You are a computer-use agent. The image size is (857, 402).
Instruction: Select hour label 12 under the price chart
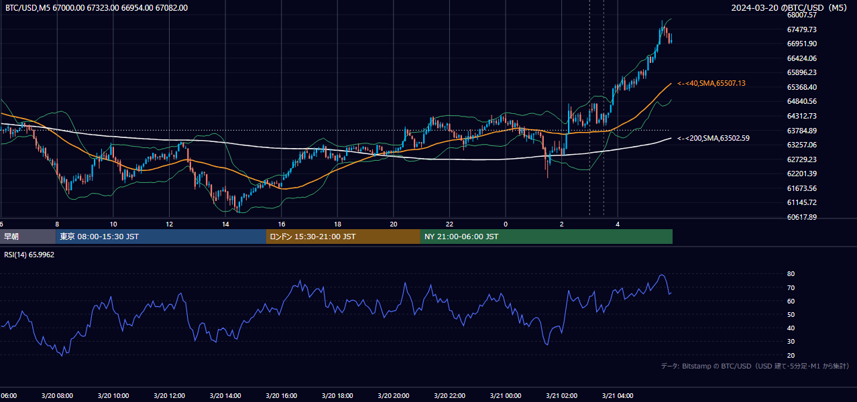click(x=170, y=224)
